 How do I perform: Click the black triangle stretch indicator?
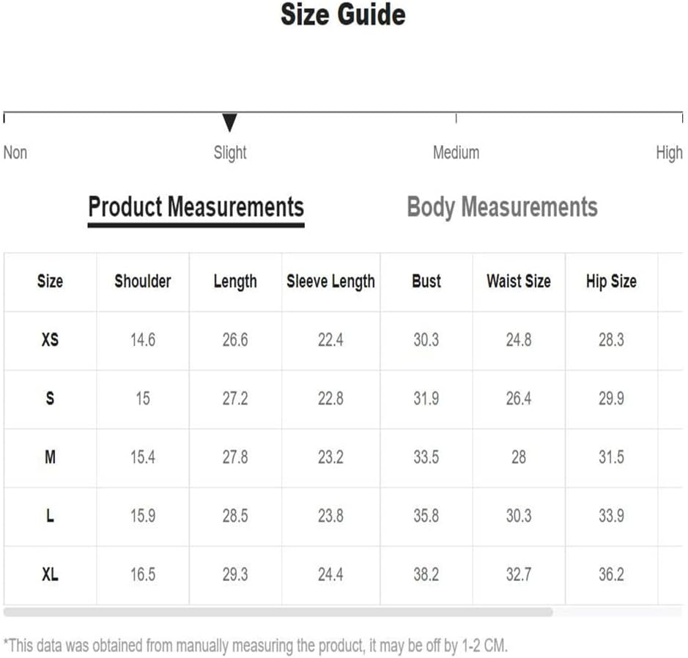pos(229,122)
